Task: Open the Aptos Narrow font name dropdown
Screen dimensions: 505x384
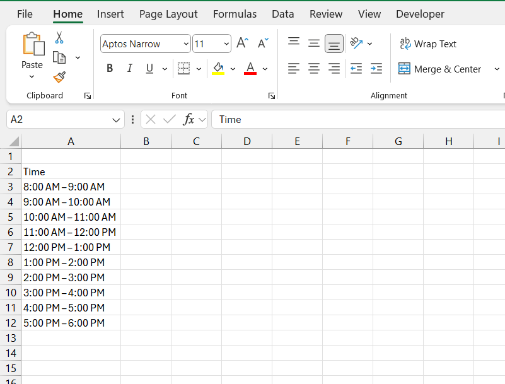Action: pyautogui.click(x=186, y=44)
